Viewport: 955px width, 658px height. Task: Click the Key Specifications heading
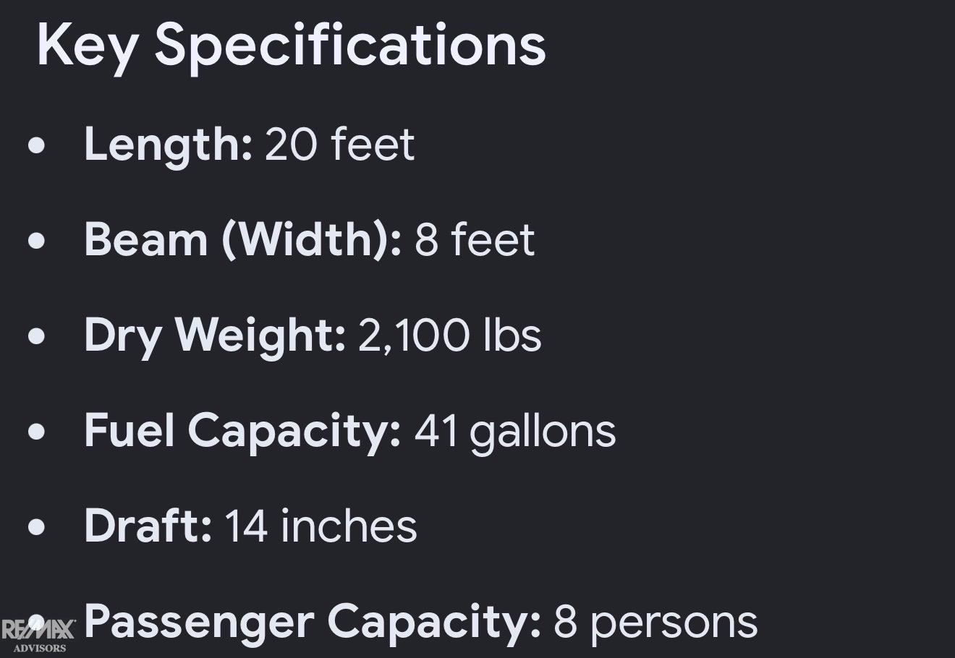coord(291,45)
